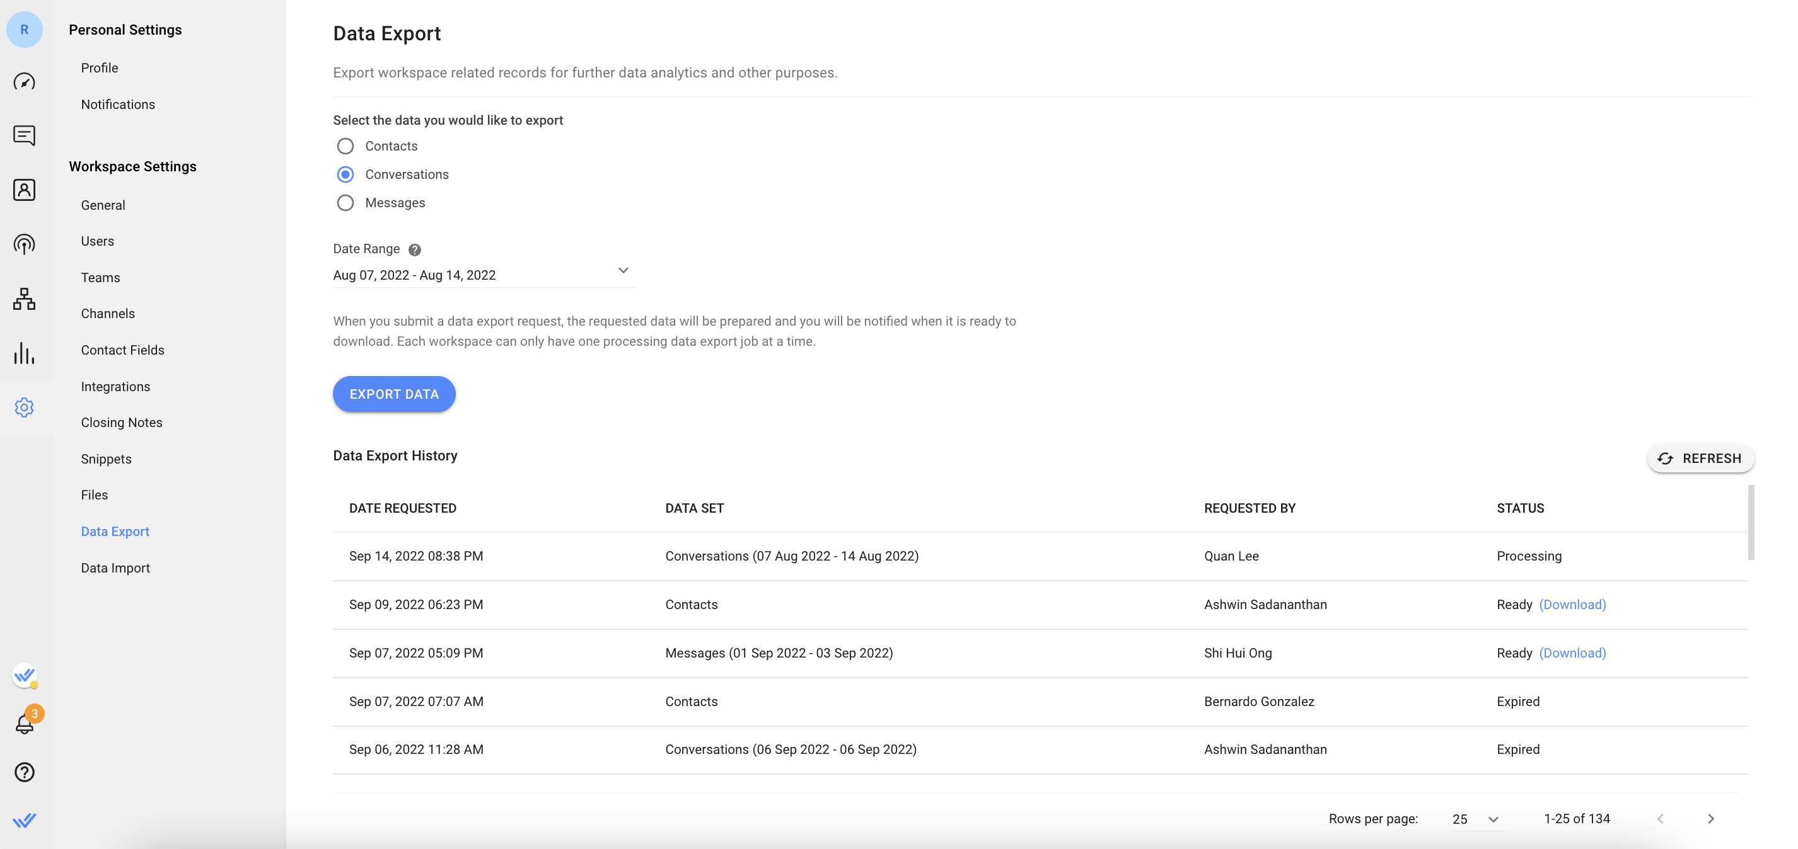This screenshot has height=849, width=1798.
Task: Click the EXPORT DATA button
Action: (395, 393)
